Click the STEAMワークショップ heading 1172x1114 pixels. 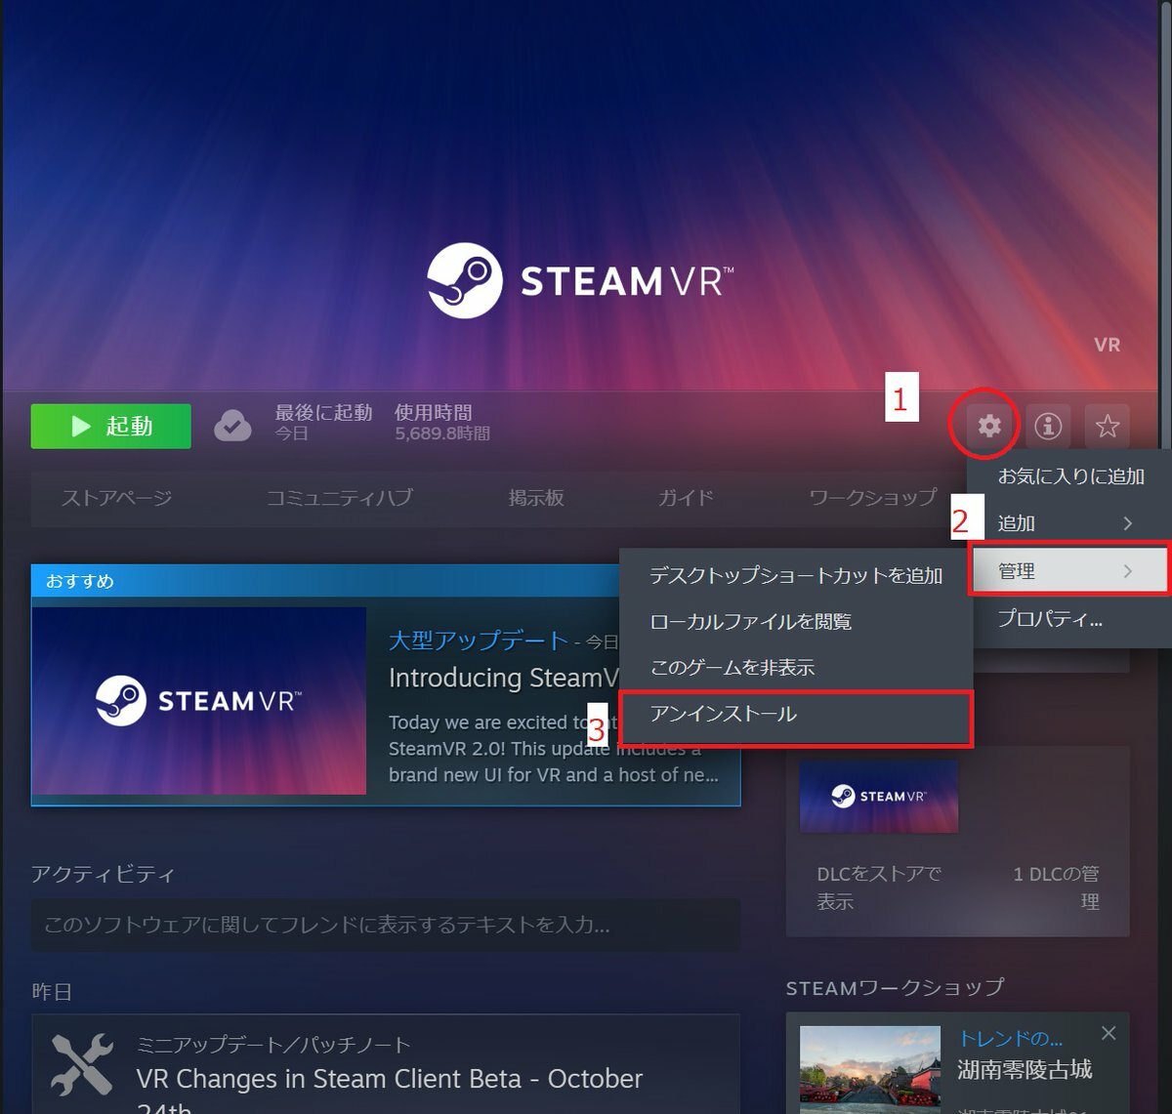pyautogui.click(x=895, y=988)
